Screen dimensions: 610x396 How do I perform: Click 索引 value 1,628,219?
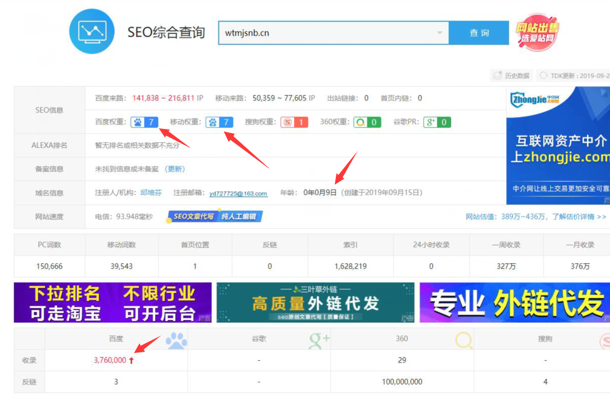tap(350, 266)
